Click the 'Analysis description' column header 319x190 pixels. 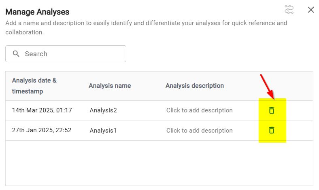click(x=194, y=86)
